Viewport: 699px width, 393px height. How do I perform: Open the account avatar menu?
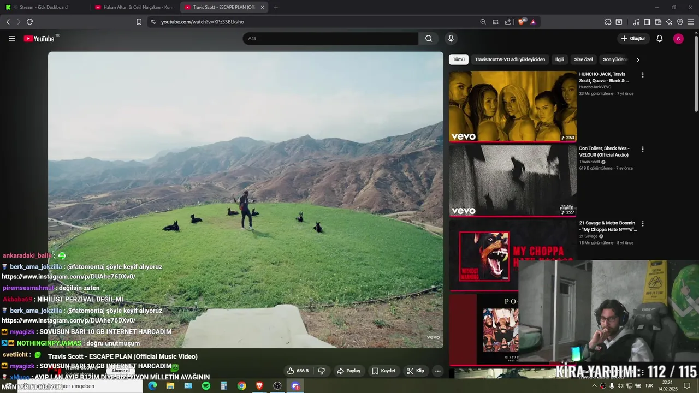point(678,38)
